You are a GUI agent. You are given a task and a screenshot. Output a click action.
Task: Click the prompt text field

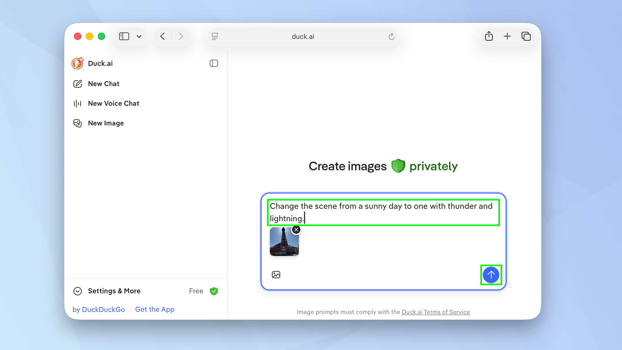coord(383,212)
